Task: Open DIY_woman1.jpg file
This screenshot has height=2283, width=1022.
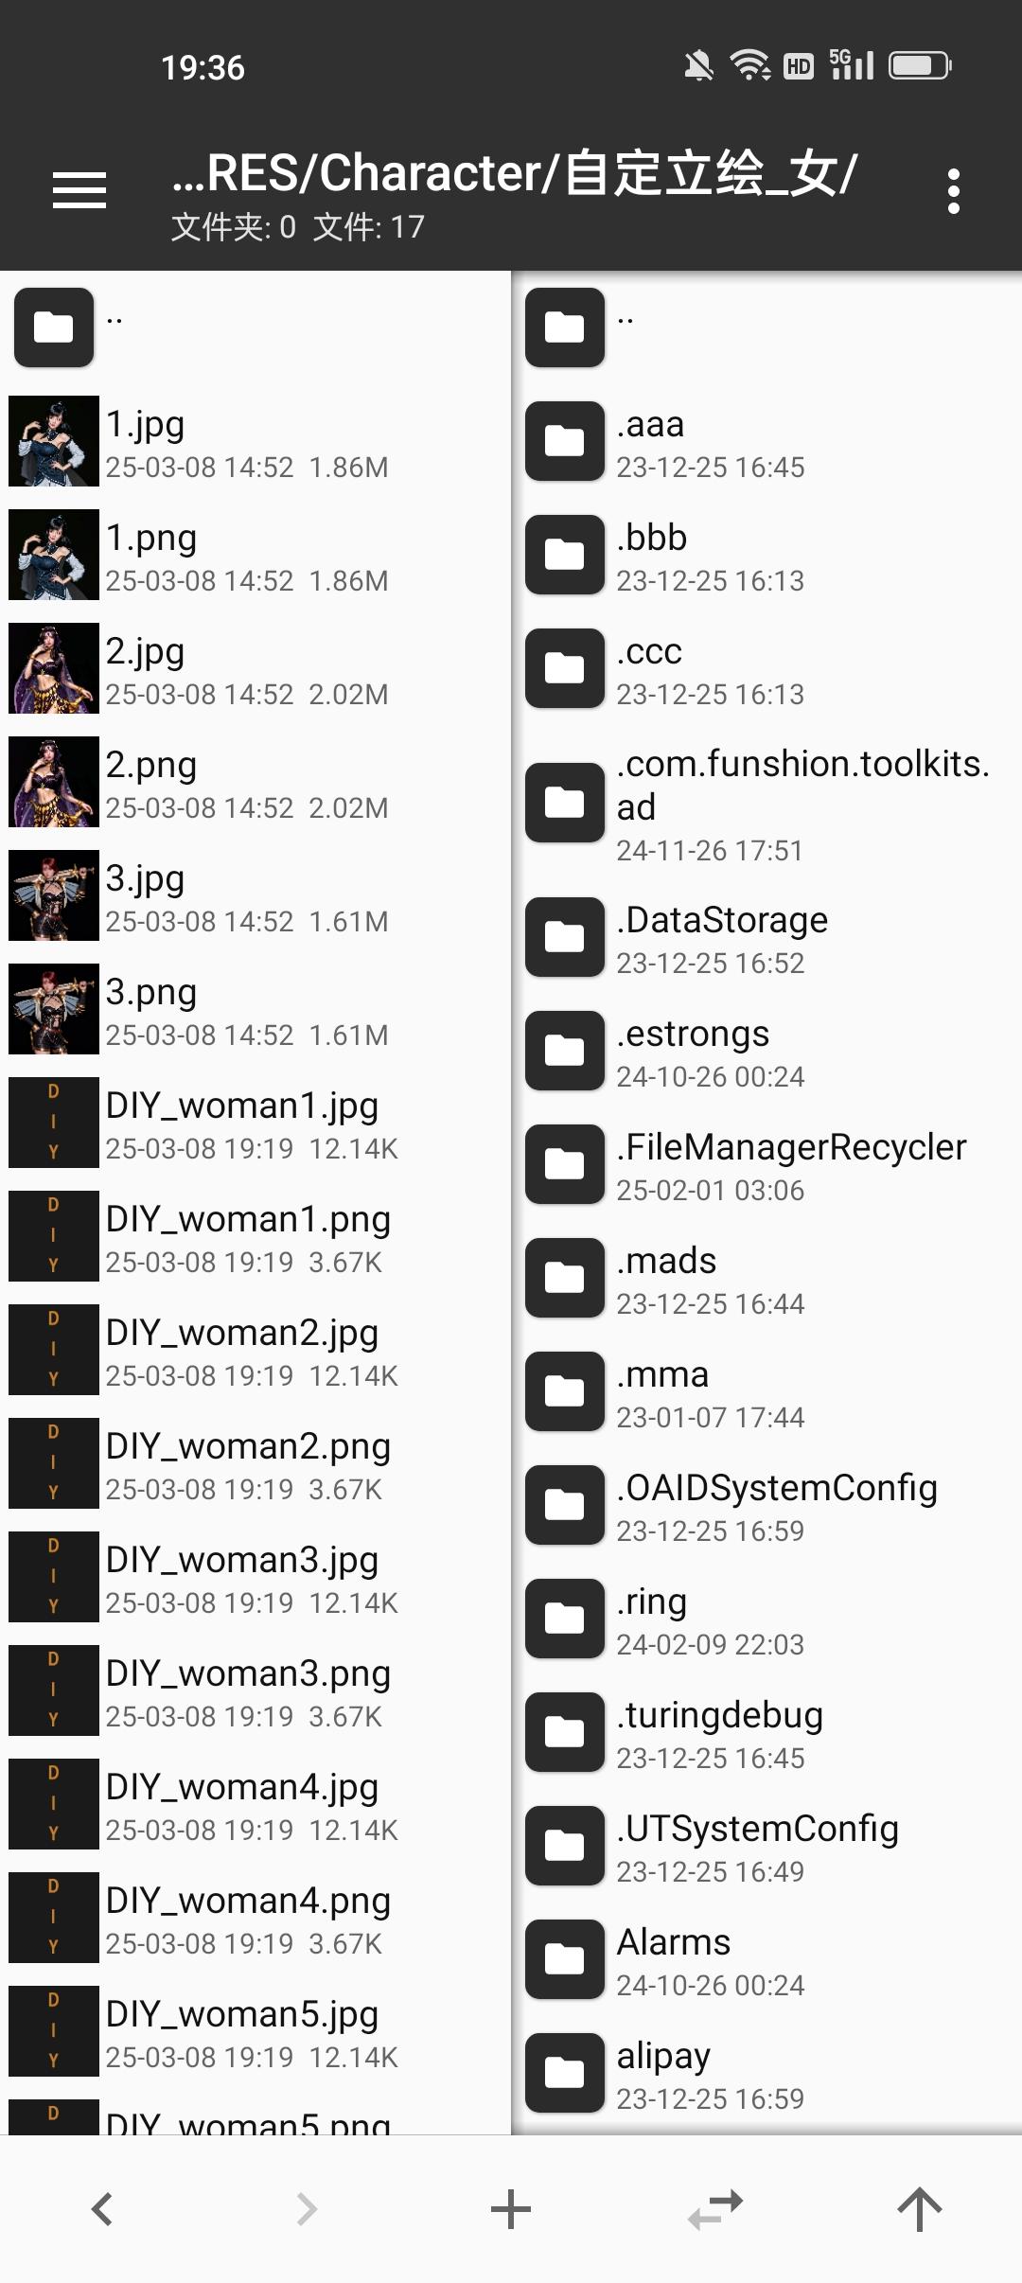Action: (255, 1123)
